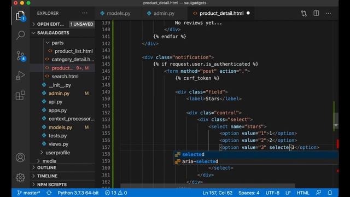The height and width of the screenshot is (197, 350).
Task: Select the product_detail.html tab
Action: click(221, 13)
